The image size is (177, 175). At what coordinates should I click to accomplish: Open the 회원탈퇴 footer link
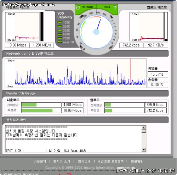137,161
